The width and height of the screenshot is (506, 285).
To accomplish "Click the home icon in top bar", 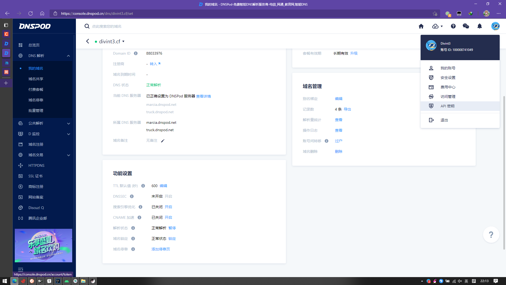I will (421, 26).
